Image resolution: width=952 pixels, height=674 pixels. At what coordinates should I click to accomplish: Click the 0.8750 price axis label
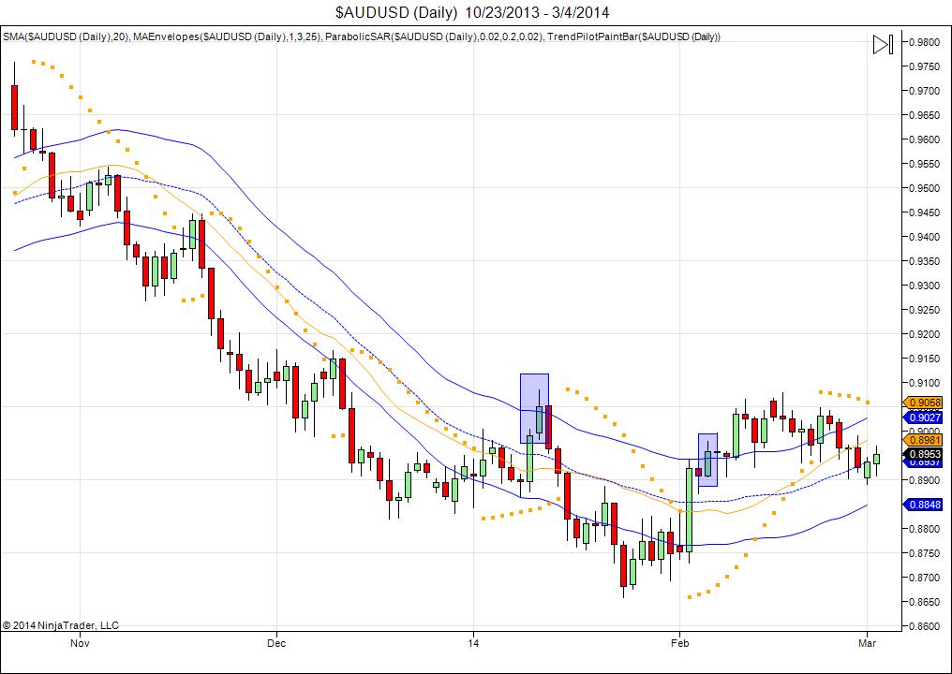click(x=925, y=552)
